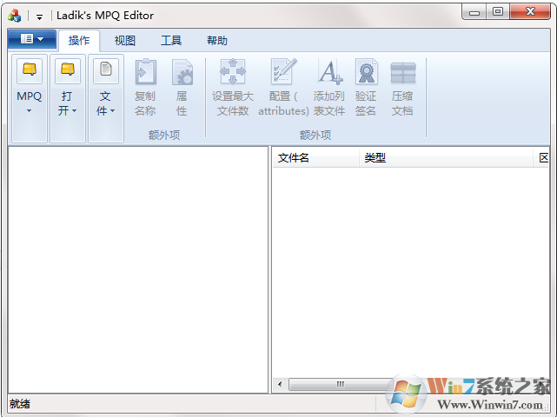Switch to the 操作 ribbon tab

[x=79, y=41]
